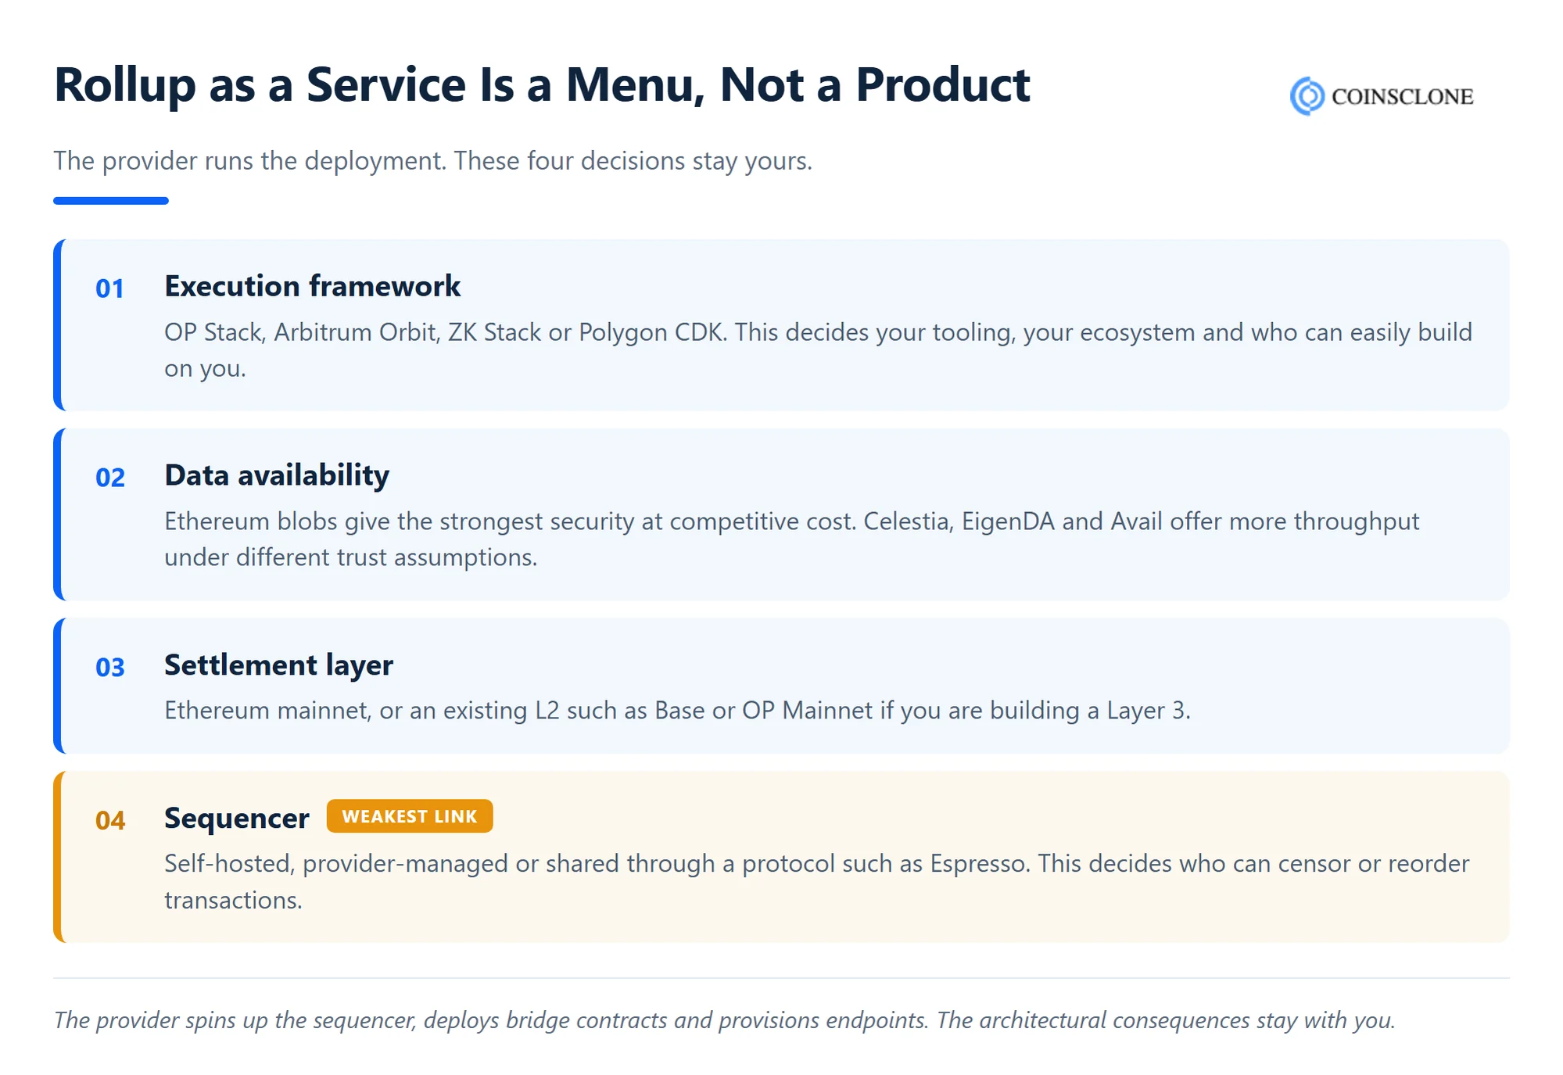Click the description about Ethereum blobs security
The height and width of the screenshot is (1075, 1563).
coord(791,539)
